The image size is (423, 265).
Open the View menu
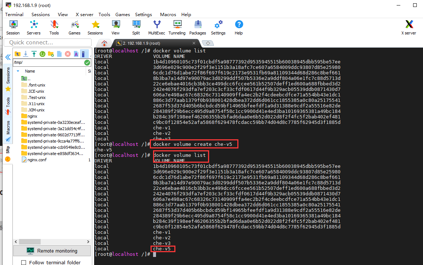63,15
